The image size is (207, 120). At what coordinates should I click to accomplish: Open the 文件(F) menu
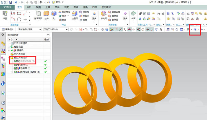7,7
